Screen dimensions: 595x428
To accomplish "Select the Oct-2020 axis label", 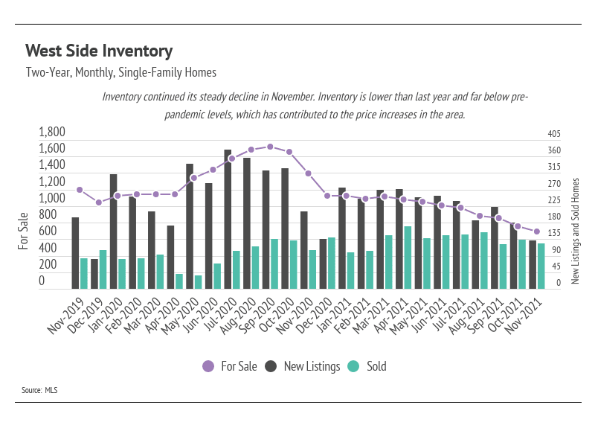I will (x=276, y=315).
